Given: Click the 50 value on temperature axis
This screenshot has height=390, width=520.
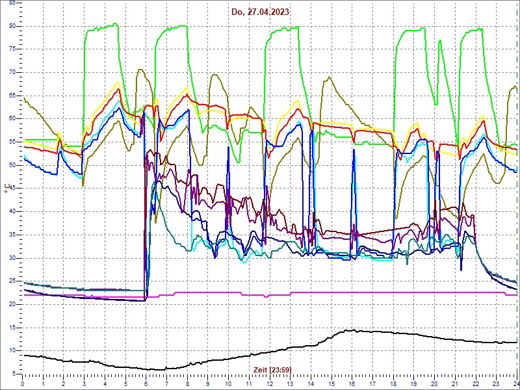Looking at the screenshot, I should tap(12, 165).
